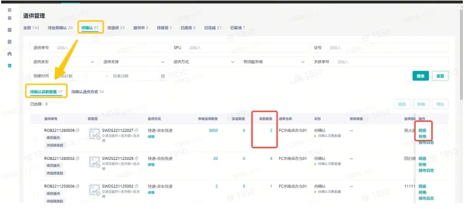Select the 待确认退供方式 34 sub-tab

point(88,92)
